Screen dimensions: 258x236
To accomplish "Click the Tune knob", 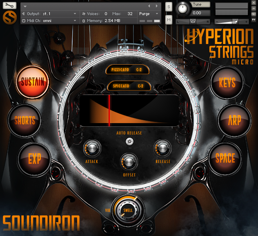I will click(x=183, y=9).
